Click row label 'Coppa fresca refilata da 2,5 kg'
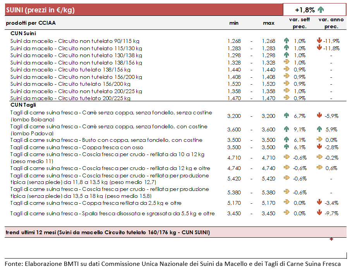This screenshot has width=350, height=269. [x=96, y=203]
